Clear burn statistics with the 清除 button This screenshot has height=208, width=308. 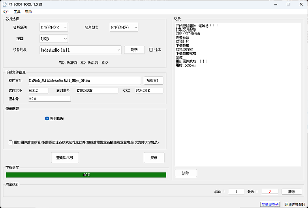pyautogui.click(x=292, y=191)
